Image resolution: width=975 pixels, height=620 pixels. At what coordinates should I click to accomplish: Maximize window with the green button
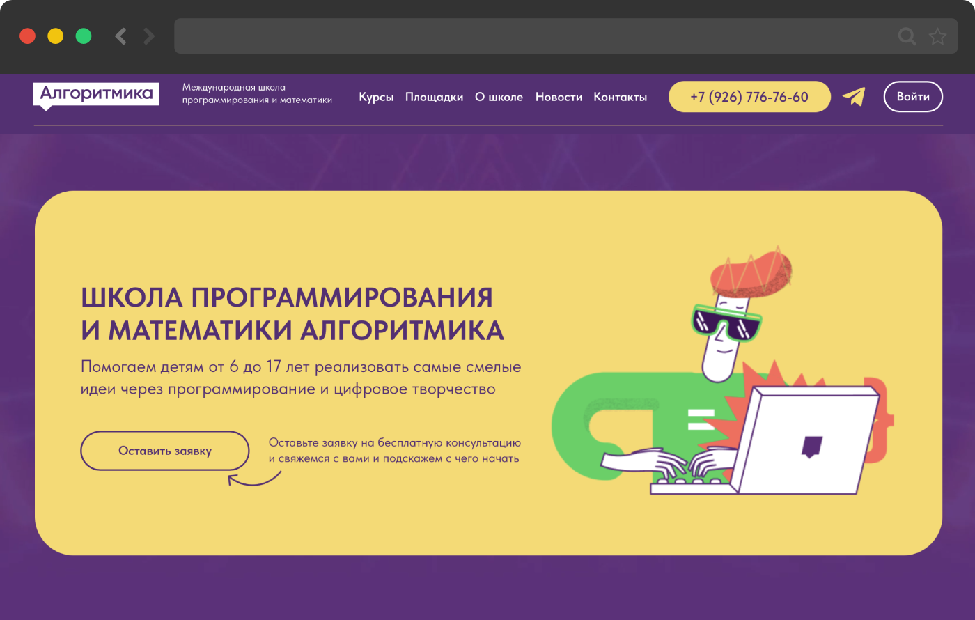[x=84, y=36]
